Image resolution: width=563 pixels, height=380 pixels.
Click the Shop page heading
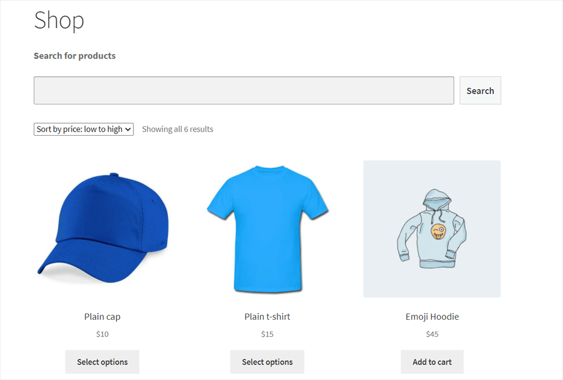point(59,20)
